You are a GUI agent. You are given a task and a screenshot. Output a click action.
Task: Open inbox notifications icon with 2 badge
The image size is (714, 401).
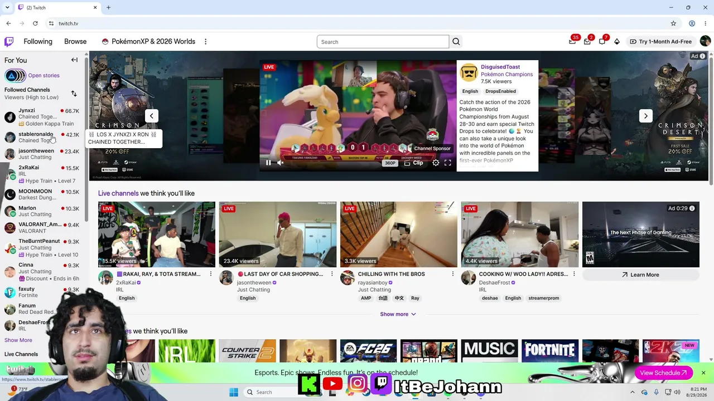pyautogui.click(x=587, y=42)
